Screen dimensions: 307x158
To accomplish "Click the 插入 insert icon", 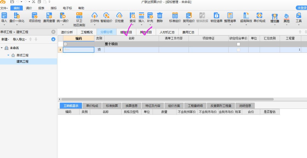I will (141, 15).
